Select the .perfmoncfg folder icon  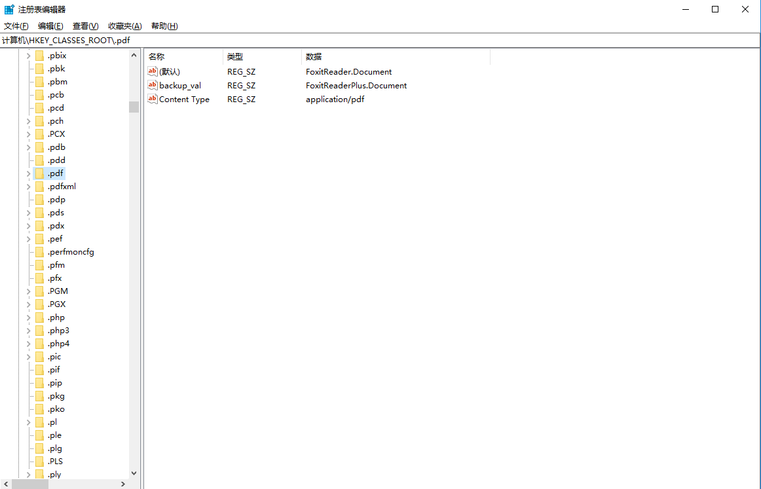[x=41, y=251]
